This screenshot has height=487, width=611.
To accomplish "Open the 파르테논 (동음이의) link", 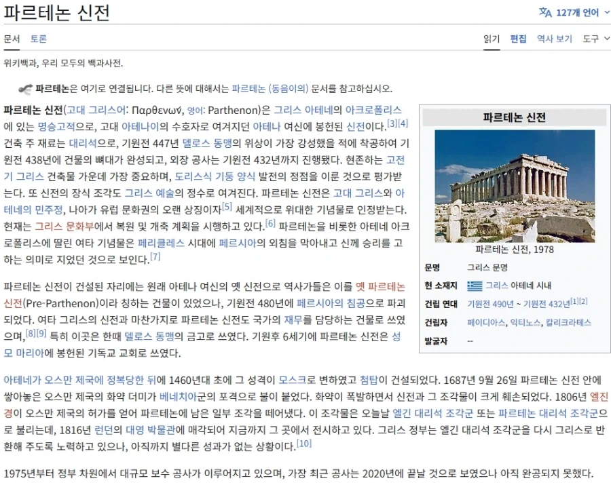I will coord(270,89).
